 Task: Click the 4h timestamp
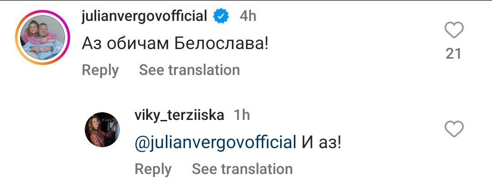248,17
